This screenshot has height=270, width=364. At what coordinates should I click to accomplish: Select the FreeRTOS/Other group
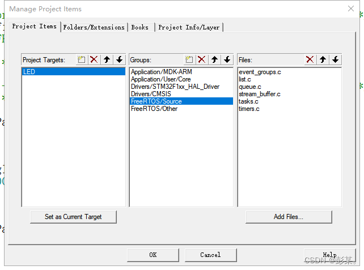[x=181, y=109]
